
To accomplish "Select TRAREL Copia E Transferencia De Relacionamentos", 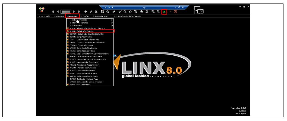I will pyautogui.click(x=90, y=54).
